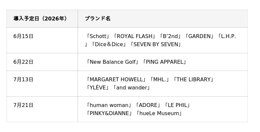Viewport: 260px width, 132px height.
Task: Click the ブランド名 column header
Action: tap(163, 19)
